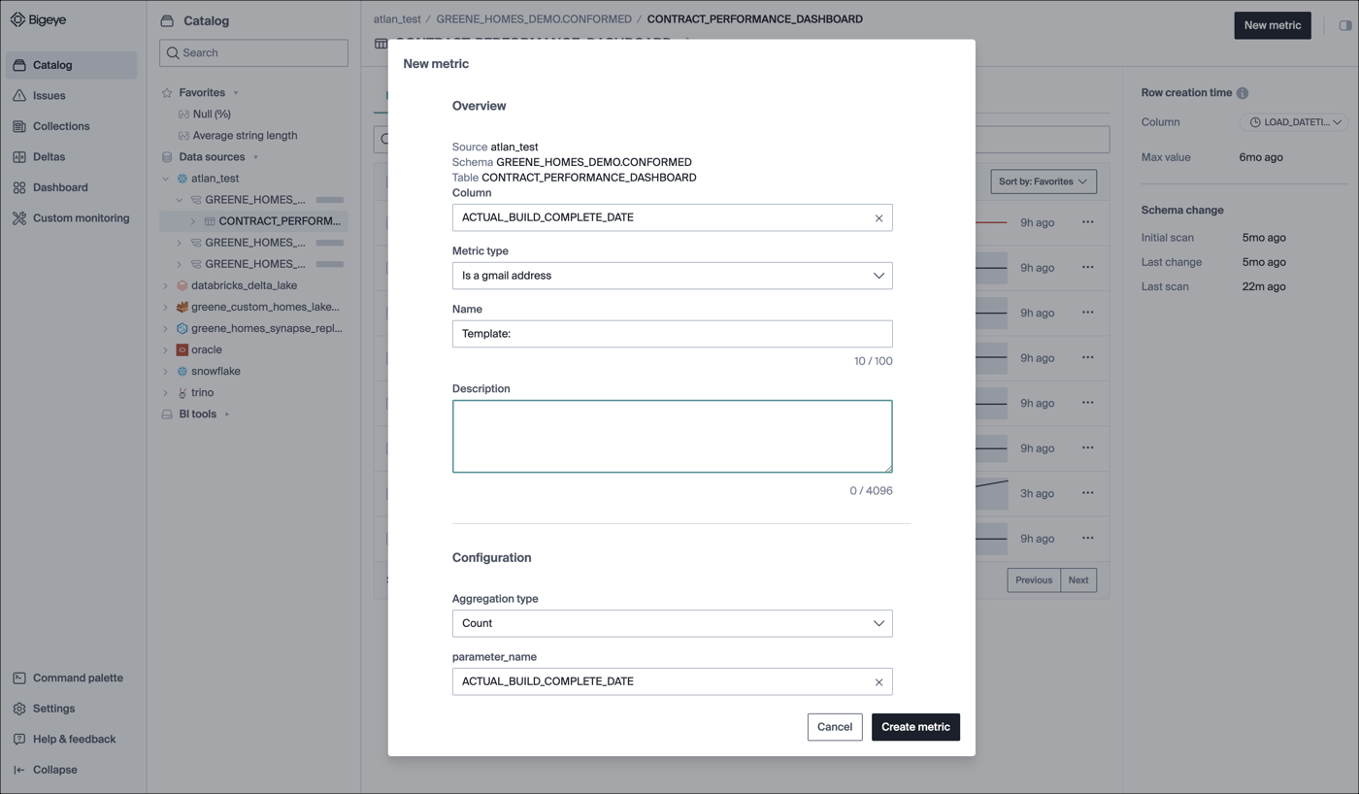Clear the parameter_name field value

pyautogui.click(x=878, y=682)
